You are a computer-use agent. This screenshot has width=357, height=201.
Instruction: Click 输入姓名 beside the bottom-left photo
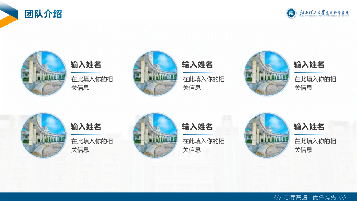[86, 127]
